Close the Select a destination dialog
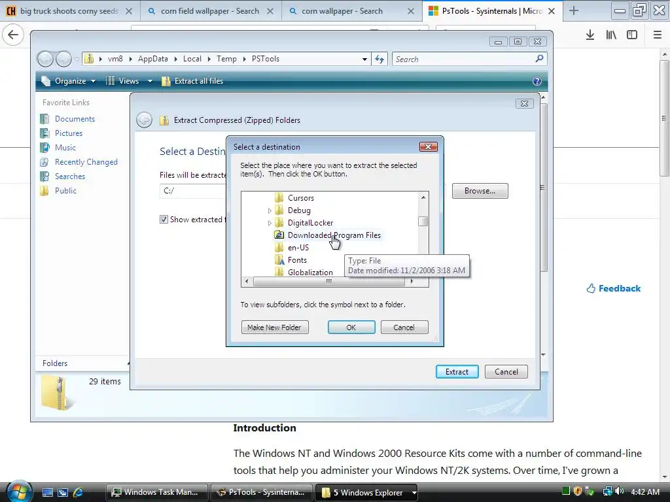Screen dimensions: 670x502 click(428, 147)
